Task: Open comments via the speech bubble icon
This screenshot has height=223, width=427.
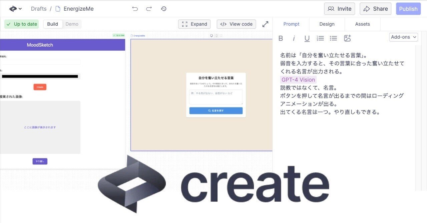Action: 211,35
